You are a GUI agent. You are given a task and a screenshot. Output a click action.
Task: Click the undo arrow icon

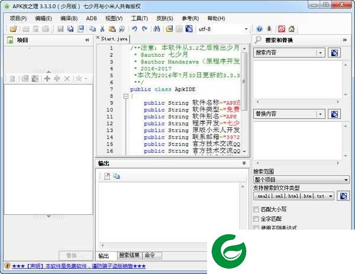(x=135, y=29)
